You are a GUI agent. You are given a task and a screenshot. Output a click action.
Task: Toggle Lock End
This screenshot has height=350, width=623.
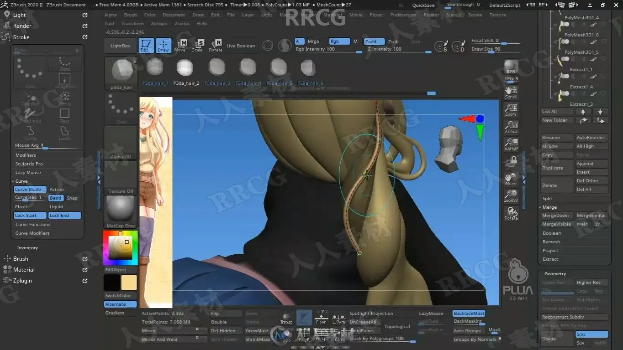65,216
